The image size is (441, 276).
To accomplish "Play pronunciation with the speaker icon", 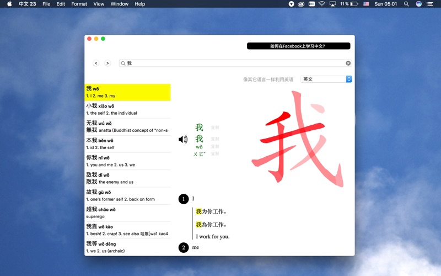I will [183, 140].
